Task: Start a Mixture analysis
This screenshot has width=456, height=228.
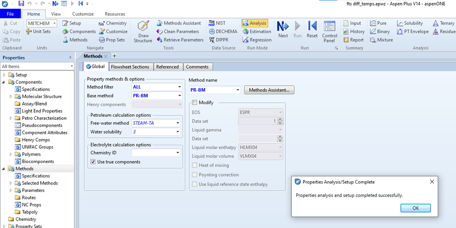Action: 381,40
